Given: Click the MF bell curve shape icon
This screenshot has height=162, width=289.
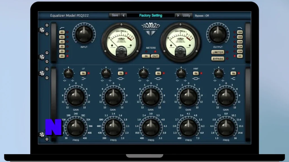Looking at the screenshot, I should click(158, 79).
